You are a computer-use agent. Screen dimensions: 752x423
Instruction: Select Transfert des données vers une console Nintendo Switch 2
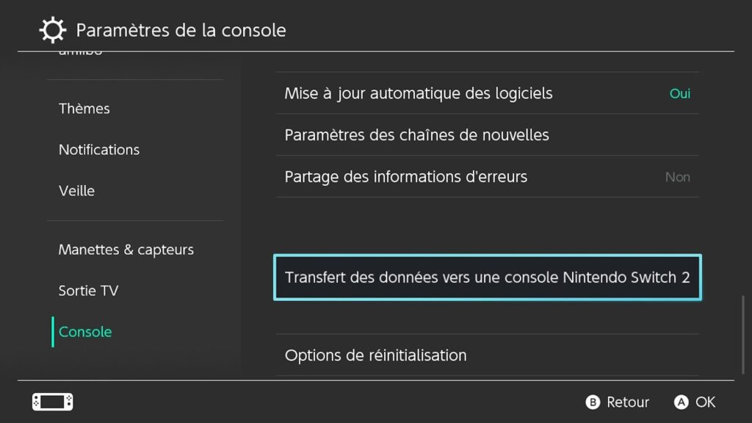487,278
